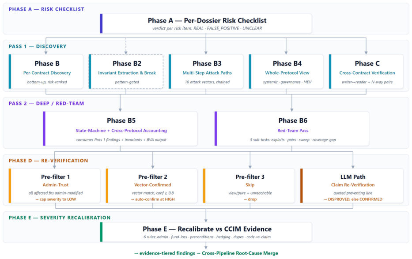Screen dimensions: 412x259
Task: Click the PHASE A — RISK CHECKLIST heading
Action: pyautogui.click(x=46, y=9)
